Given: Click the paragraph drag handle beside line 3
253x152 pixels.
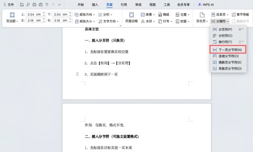Looking at the screenshot, I should (x=78, y=74).
